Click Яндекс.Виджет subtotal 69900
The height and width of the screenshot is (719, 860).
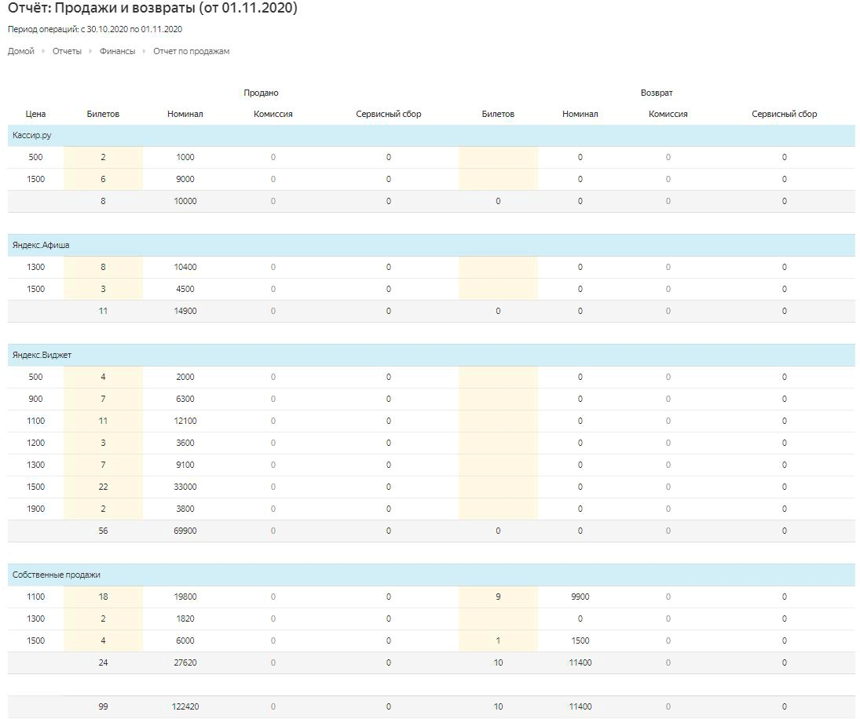(x=185, y=531)
